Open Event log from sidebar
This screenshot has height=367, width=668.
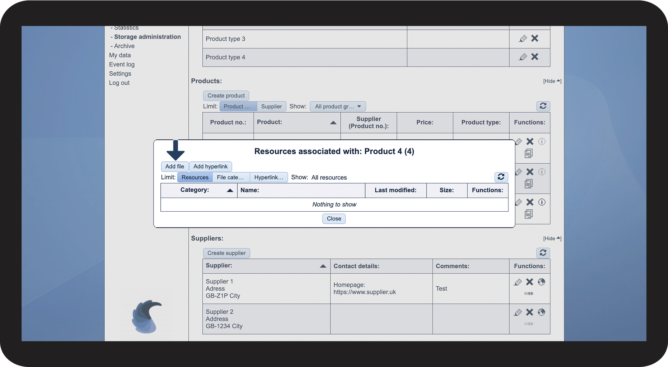point(122,65)
